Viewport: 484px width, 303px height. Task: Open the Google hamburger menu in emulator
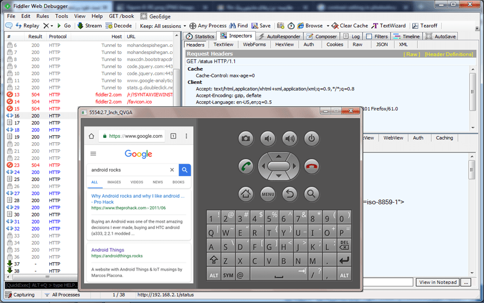93,153
